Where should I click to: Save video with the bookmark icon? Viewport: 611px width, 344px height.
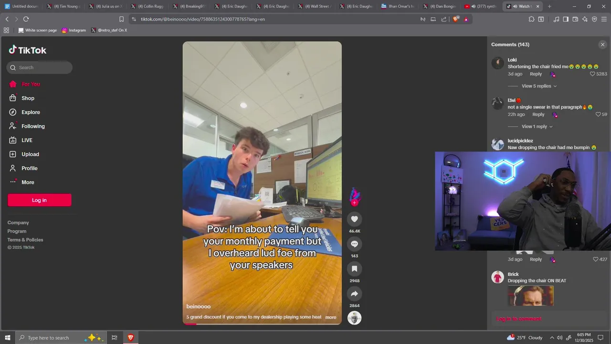[354, 269]
